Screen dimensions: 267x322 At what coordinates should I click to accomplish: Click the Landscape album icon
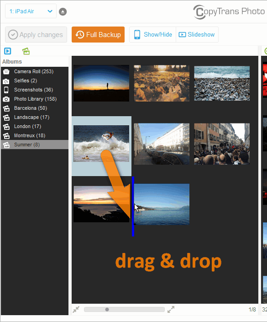pyautogui.click(x=6, y=118)
